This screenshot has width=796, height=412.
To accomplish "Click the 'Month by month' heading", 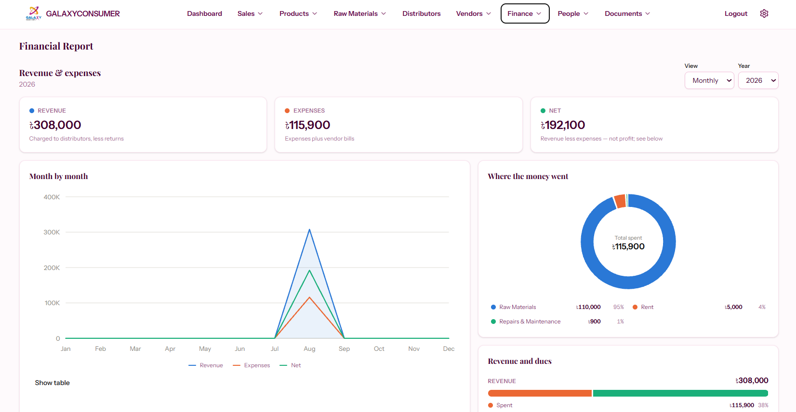I will 58,177.
